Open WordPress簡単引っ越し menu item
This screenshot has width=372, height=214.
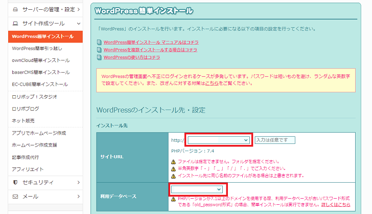pos(37,49)
